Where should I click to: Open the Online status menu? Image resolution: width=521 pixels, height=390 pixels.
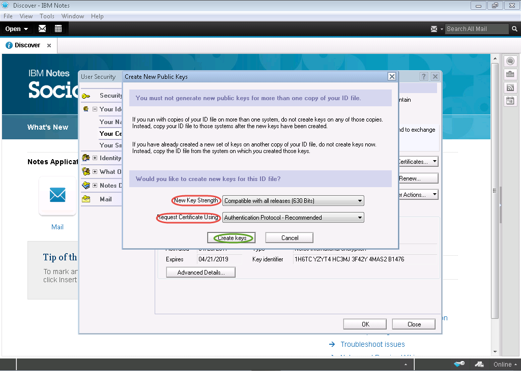point(505,365)
